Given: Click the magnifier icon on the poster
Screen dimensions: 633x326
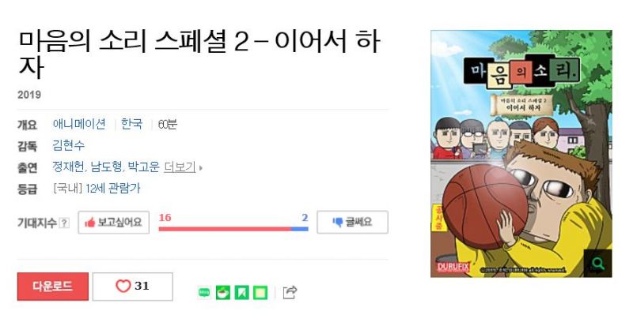Looking at the screenshot, I should 597,263.
